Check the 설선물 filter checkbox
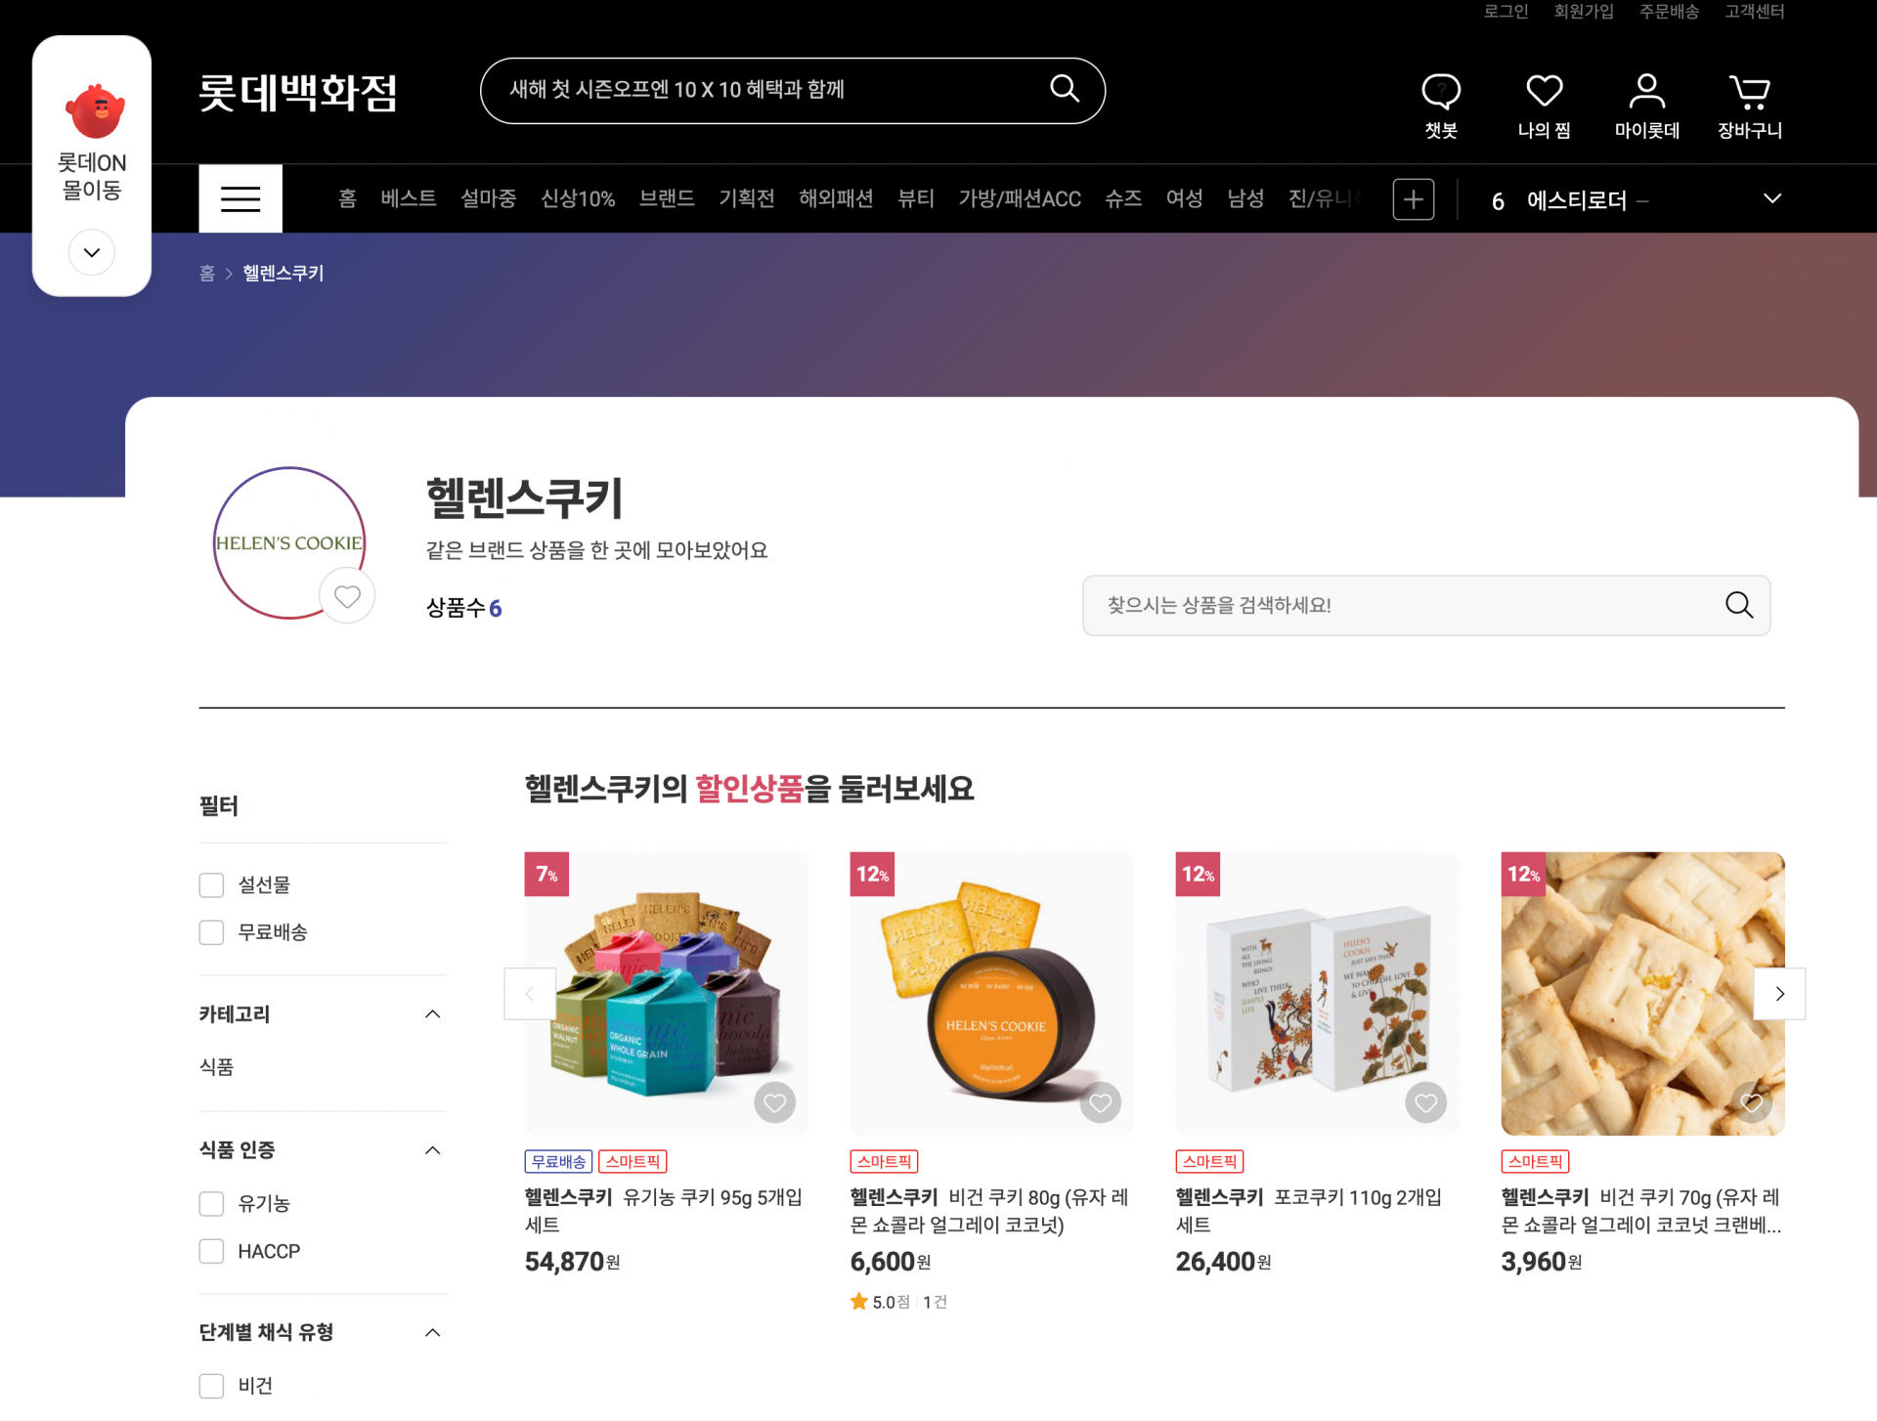1877x1421 pixels. [211, 885]
